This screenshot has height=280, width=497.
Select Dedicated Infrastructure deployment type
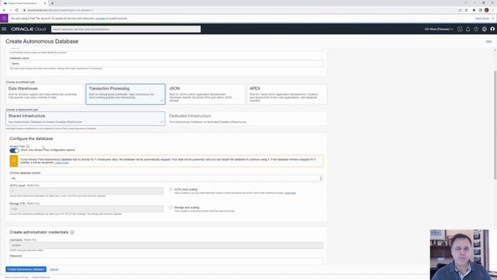pyautogui.click(x=246, y=118)
